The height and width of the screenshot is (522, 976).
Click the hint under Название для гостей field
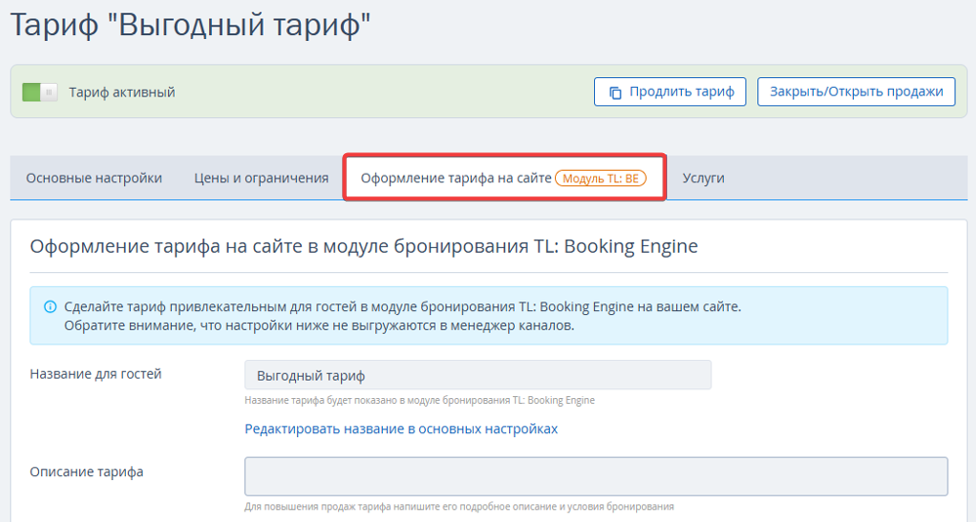pyautogui.click(x=419, y=400)
